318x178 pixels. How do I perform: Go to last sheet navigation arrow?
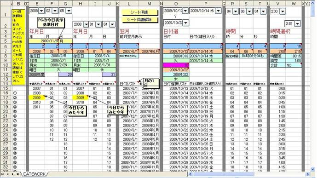coord(18,174)
